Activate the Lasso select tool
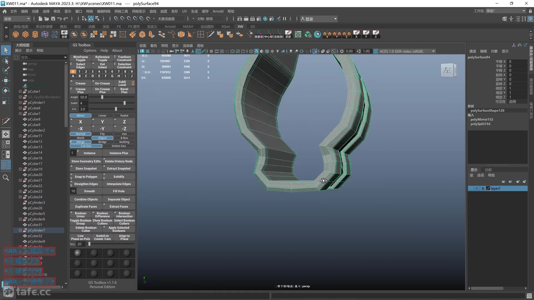Viewport: 534px width, 300px height. coord(6,61)
